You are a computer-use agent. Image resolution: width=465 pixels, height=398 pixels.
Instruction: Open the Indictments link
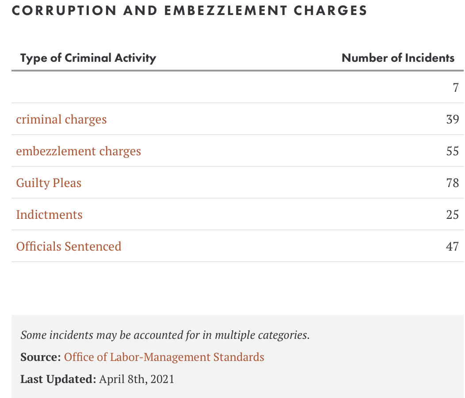[49, 215]
